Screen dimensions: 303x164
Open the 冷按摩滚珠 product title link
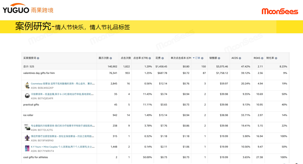(62, 94)
